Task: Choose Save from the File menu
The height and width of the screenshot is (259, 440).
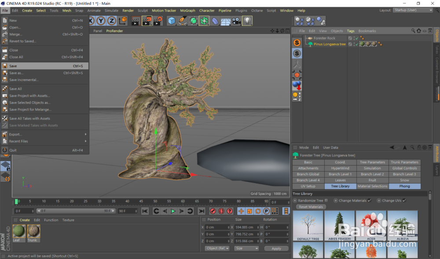Action: tap(45, 66)
